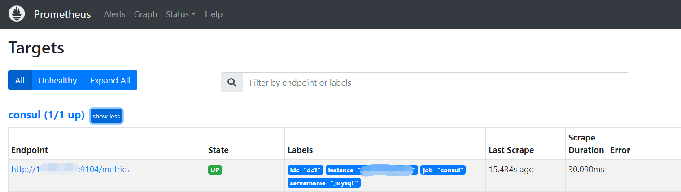Go to the Graph page
Viewport: 681px width, 192px height.
145,14
